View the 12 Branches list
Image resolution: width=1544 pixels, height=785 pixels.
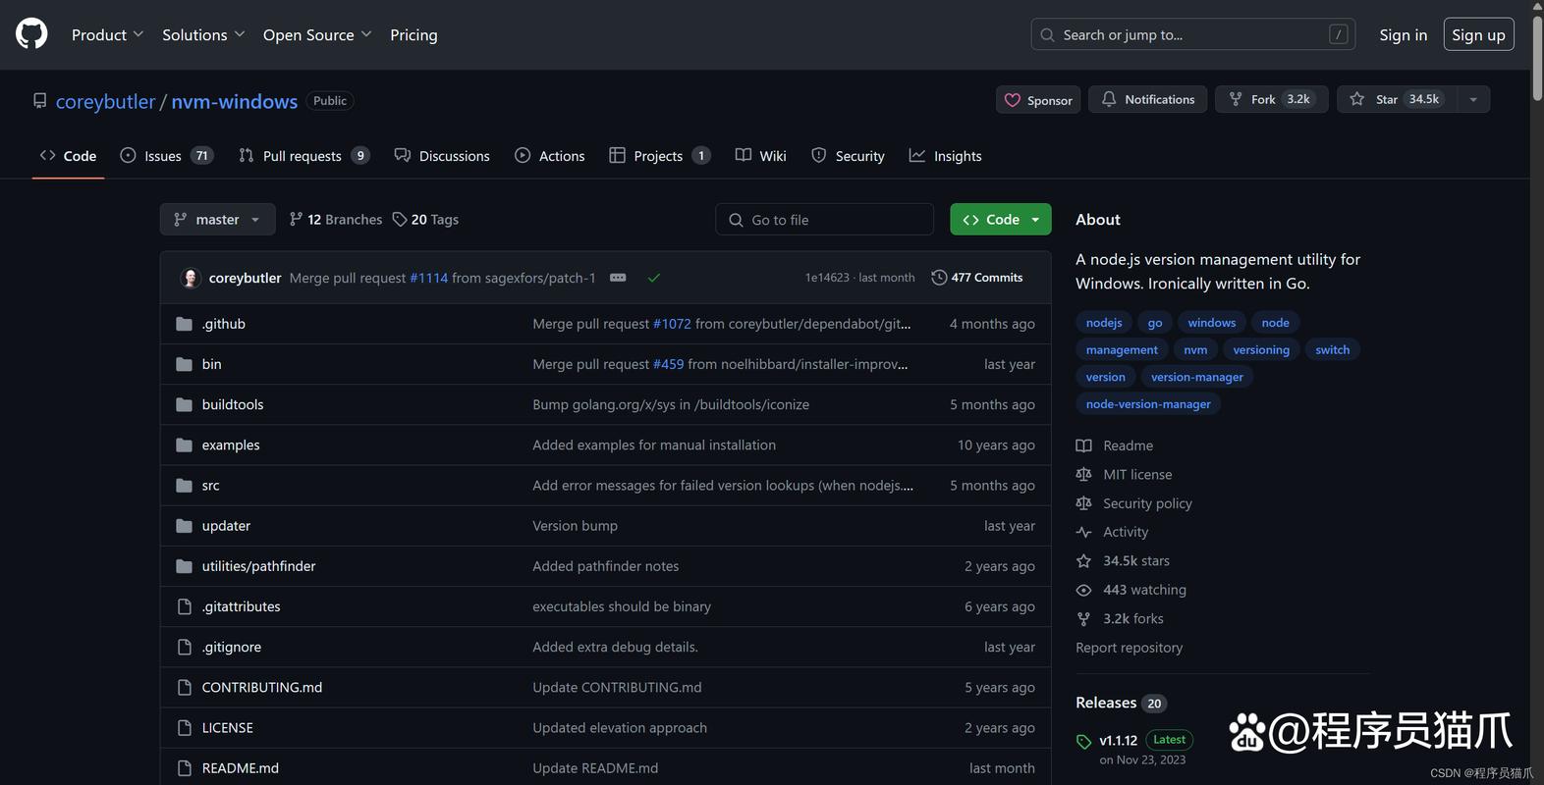point(336,220)
